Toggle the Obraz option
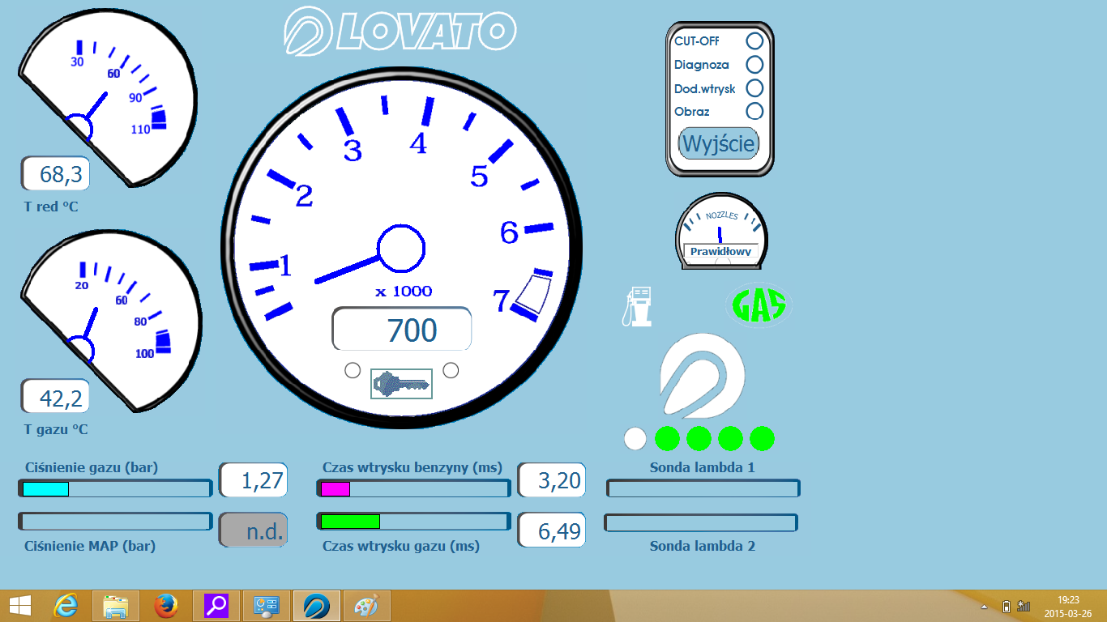This screenshot has height=622, width=1107. pos(754,111)
